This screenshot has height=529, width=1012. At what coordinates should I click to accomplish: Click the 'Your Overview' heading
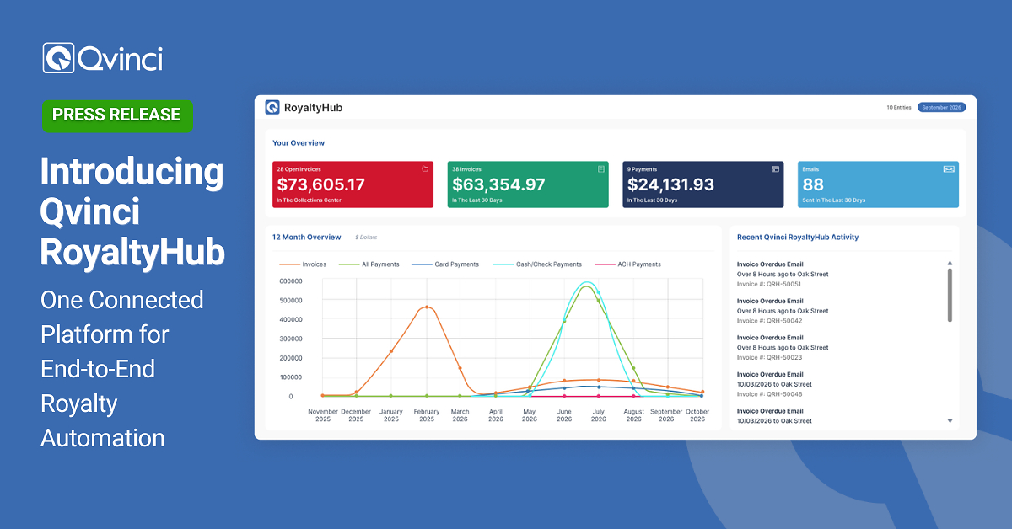pos(299,143)
